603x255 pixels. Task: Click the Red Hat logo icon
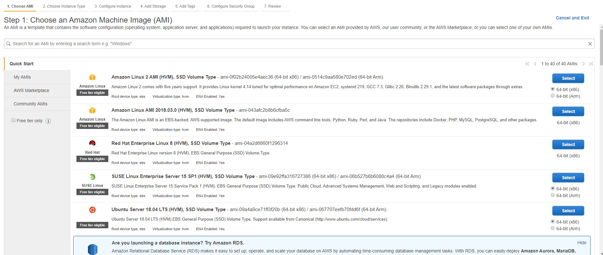coord(92,143)
